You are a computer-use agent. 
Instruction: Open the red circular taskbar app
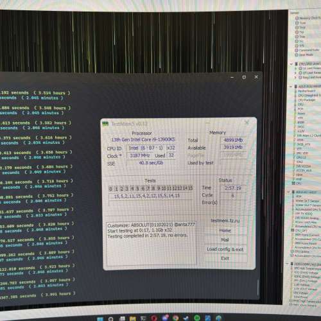click(x=153, y=318)
